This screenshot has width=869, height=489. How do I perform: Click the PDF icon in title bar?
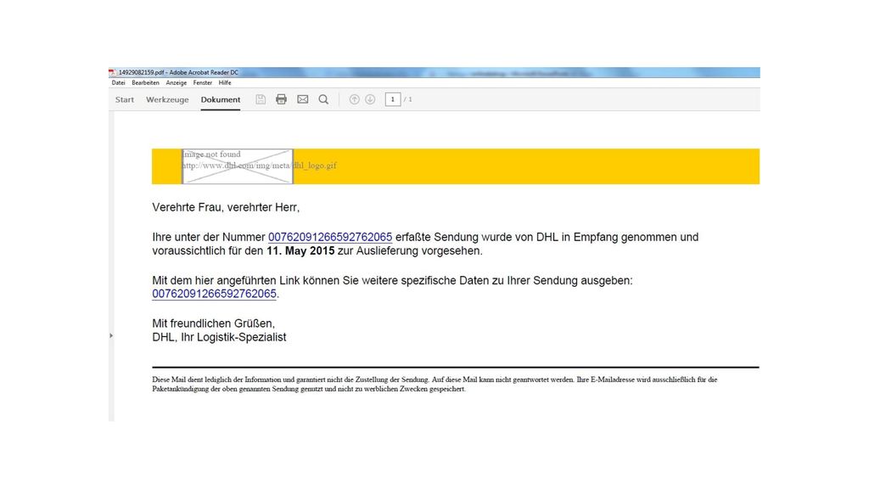tap(113, 72)
